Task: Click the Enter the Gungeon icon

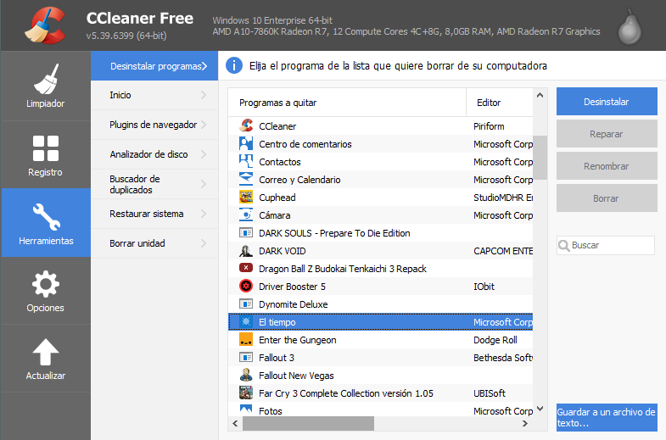Action: pyautogui.click(x=246, y=340)
